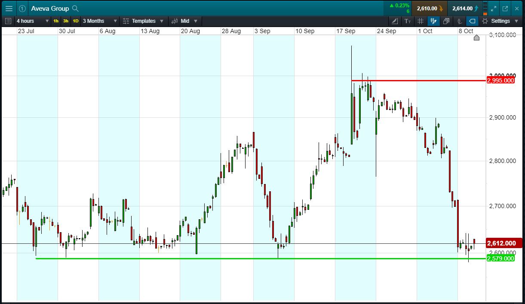The width and height of the screenshot is (525, 304).
Task: Click the 6 Aug date label
Action: (x=107, y=31)
